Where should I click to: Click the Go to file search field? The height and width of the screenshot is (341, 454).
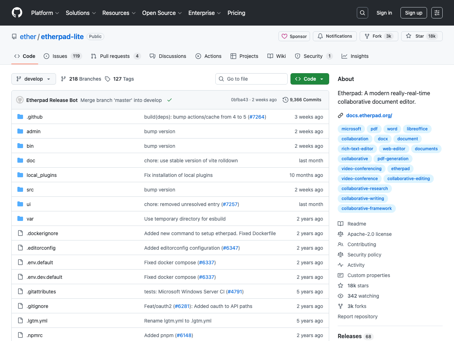(x=251, y=79)
